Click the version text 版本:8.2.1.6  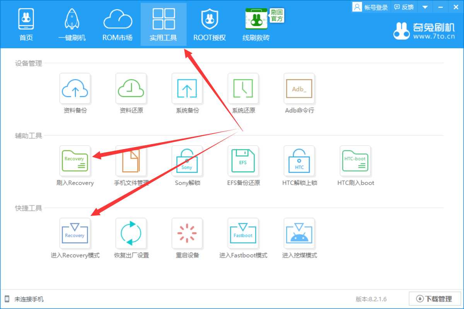coord(371,299)
